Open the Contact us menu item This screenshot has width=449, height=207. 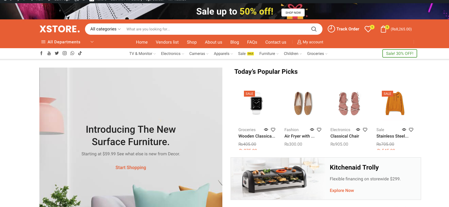(x=275, y=42)
